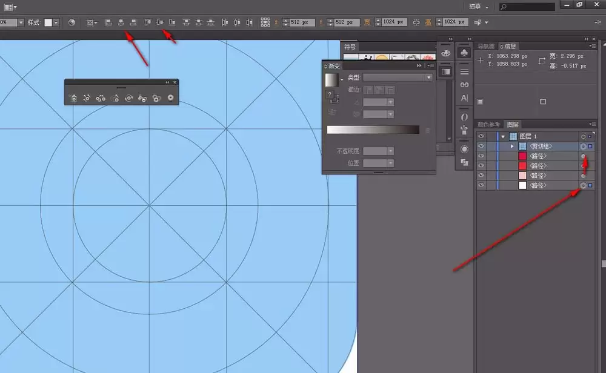Switch to the 颜色参考 color guide tab
This screenshot has height=373, width=606.
click(488, 124)
